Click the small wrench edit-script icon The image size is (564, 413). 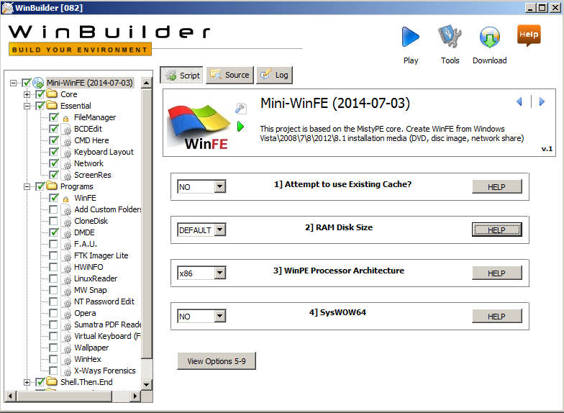[240, 108]
